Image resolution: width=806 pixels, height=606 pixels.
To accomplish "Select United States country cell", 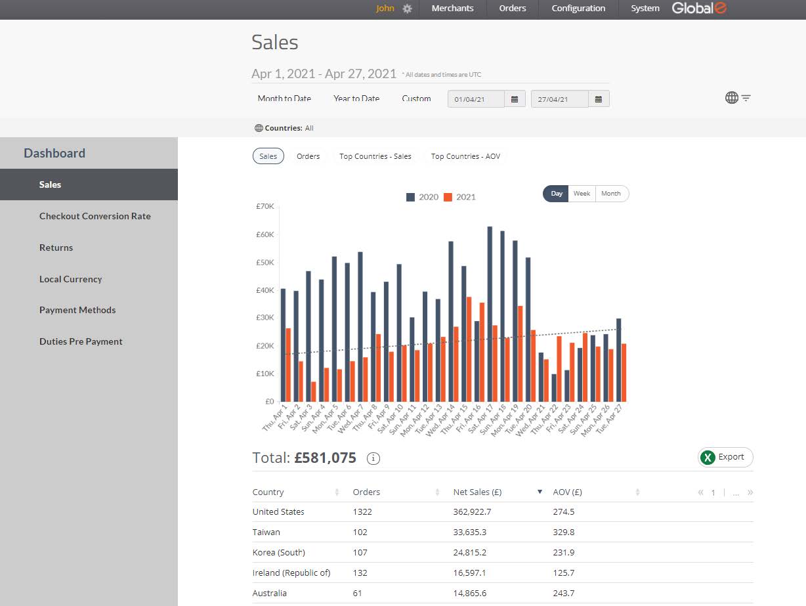I will point(278,511).
